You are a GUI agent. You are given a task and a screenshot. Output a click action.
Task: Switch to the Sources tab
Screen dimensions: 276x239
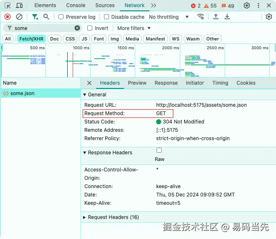(x=105, y=5)
